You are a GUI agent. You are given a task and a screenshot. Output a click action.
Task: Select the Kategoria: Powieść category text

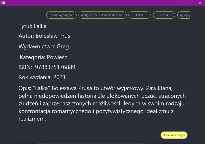coord(43,57)
